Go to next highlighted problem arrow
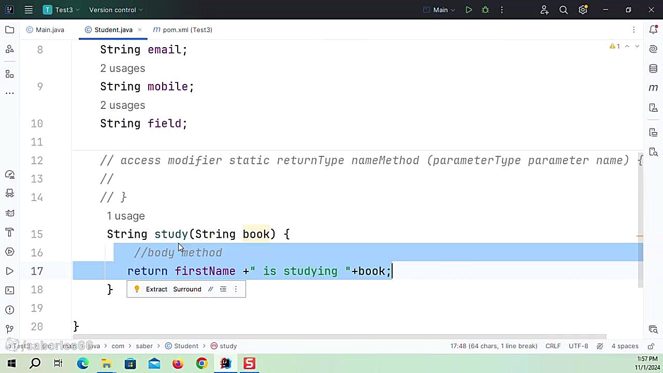The image size is (663, 373). (637, 47)
